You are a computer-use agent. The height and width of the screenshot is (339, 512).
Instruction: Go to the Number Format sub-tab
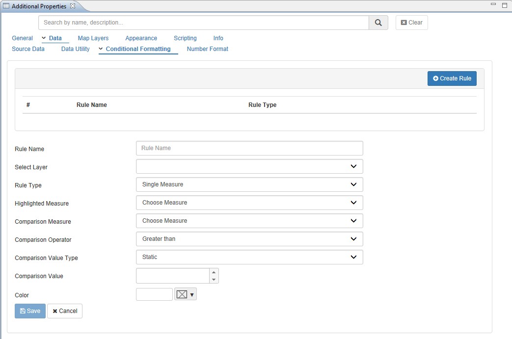click(x=207, y=49)
